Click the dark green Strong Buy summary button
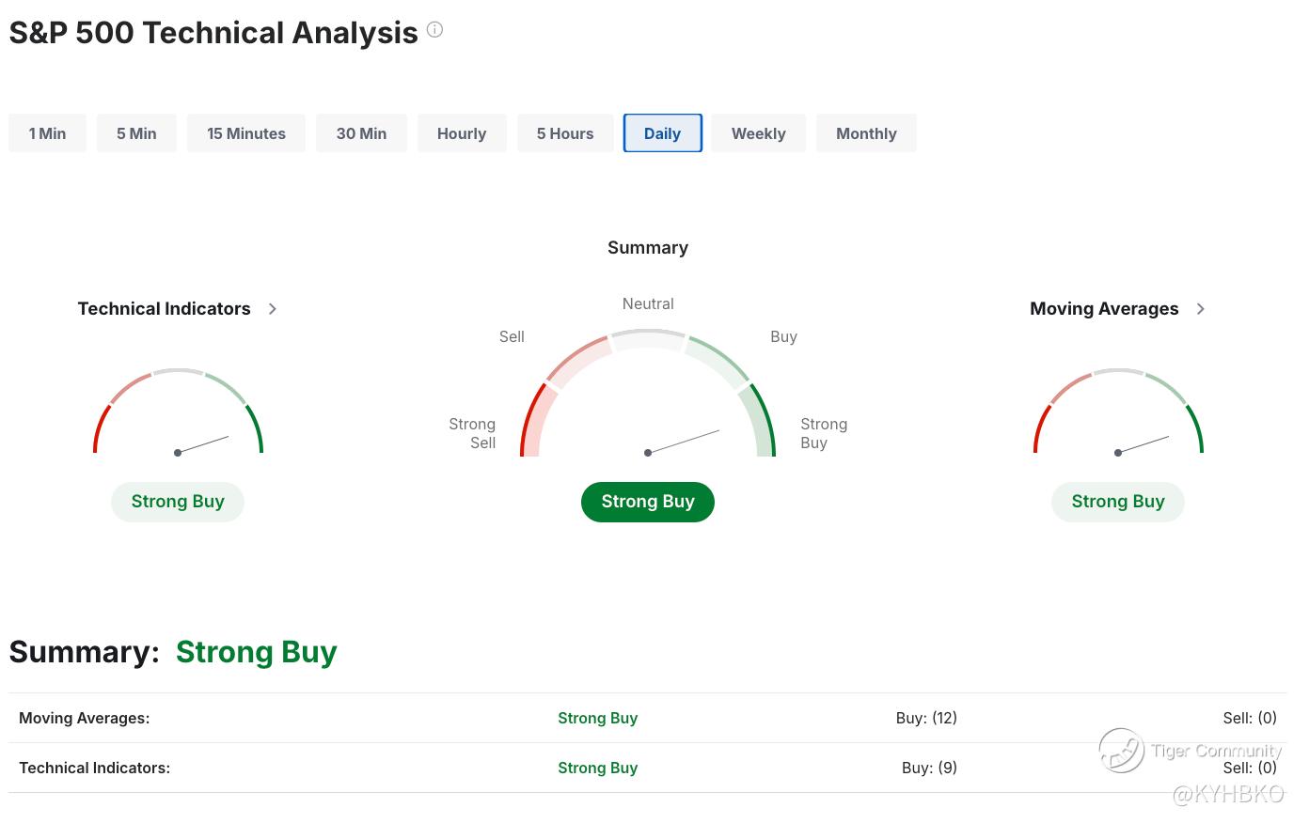Viewport: 1309px width, 823px height. tap(648, 502)
